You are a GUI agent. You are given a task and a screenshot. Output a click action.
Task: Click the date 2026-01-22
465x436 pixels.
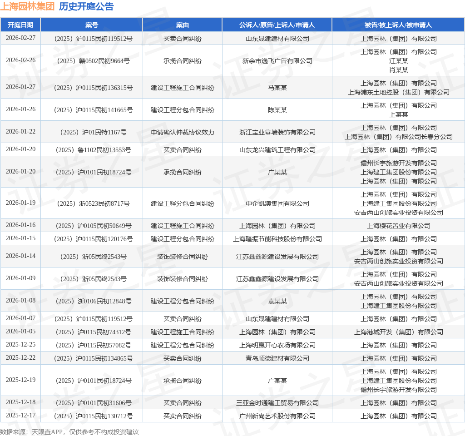click(20, 131)
